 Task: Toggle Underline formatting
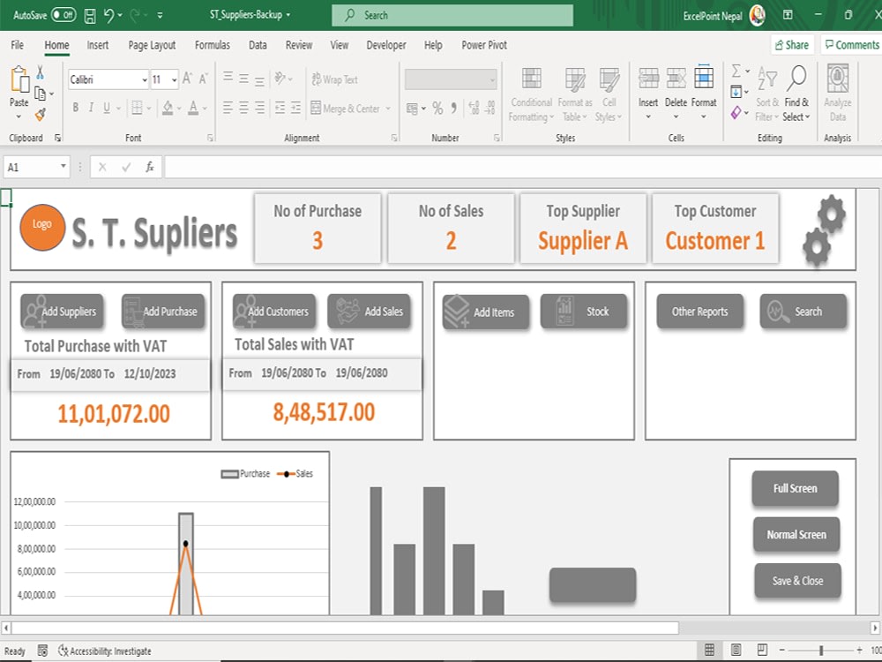click(x=107, y=108)
